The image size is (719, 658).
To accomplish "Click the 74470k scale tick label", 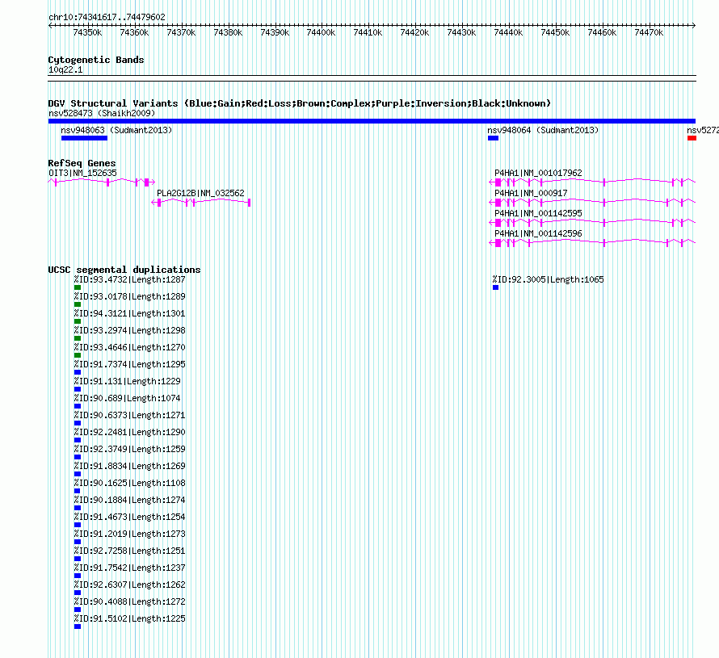I will tap(649, 32).
